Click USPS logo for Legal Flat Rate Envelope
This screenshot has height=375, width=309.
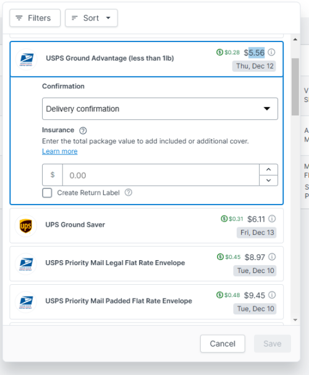coord(26,264)
